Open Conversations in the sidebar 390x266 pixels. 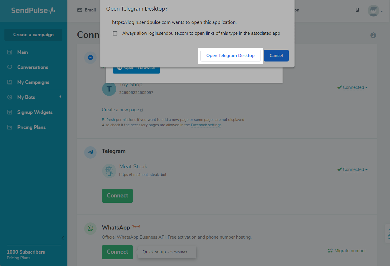[32, 67]
